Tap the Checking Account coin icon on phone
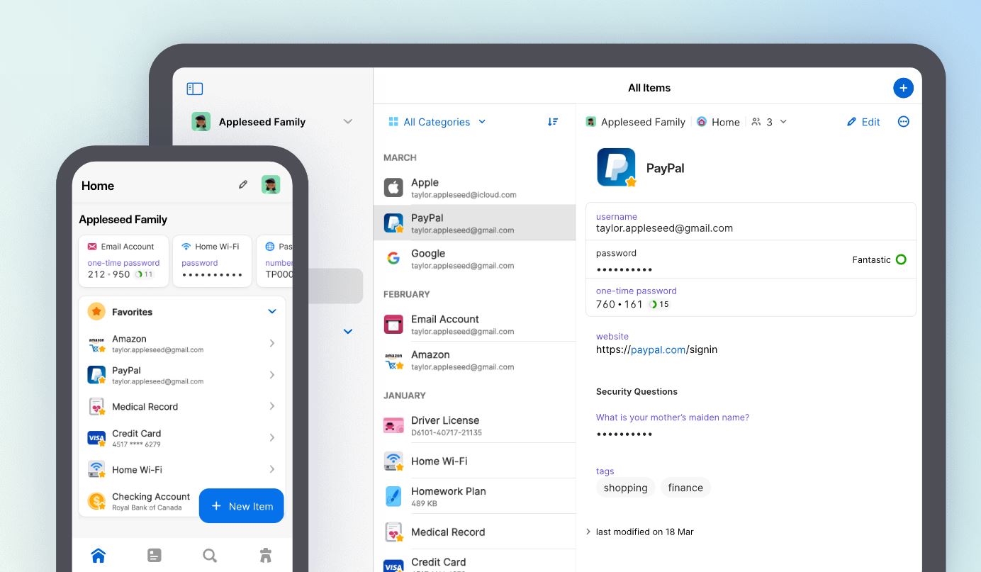981x572 pixels. 96,501
